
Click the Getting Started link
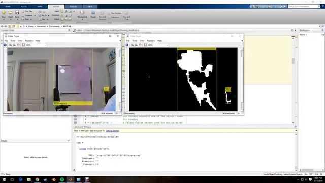[x=112, y=131]
